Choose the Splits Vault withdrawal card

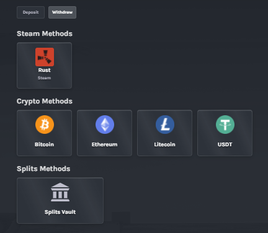[60, 201]
